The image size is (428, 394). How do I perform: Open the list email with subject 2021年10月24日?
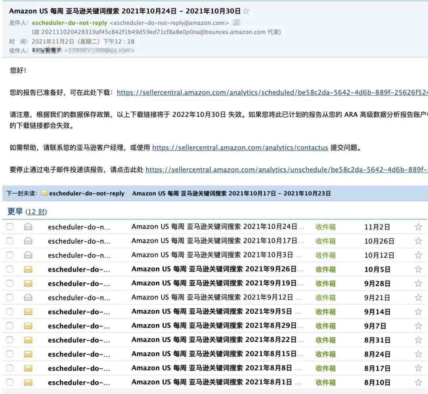click(x=218, y=227)
